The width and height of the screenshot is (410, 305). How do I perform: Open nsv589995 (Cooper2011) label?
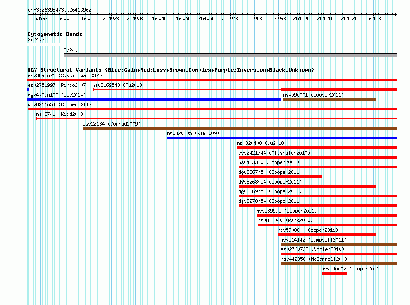[287, 211]
